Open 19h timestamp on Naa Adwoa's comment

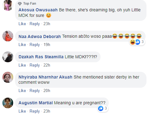tap(47, 45)
